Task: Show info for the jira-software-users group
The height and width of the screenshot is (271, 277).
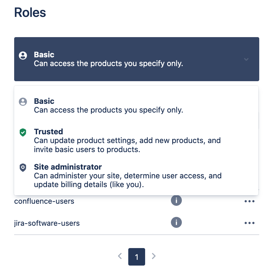Action: (176, 223)
